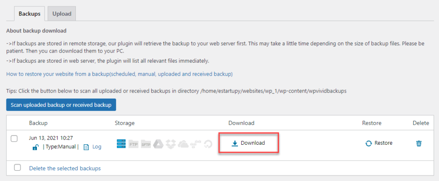This screenshot has width=439, height=181.
Task: Click the Amazon S3 storage icon
Action: [196, 144]
